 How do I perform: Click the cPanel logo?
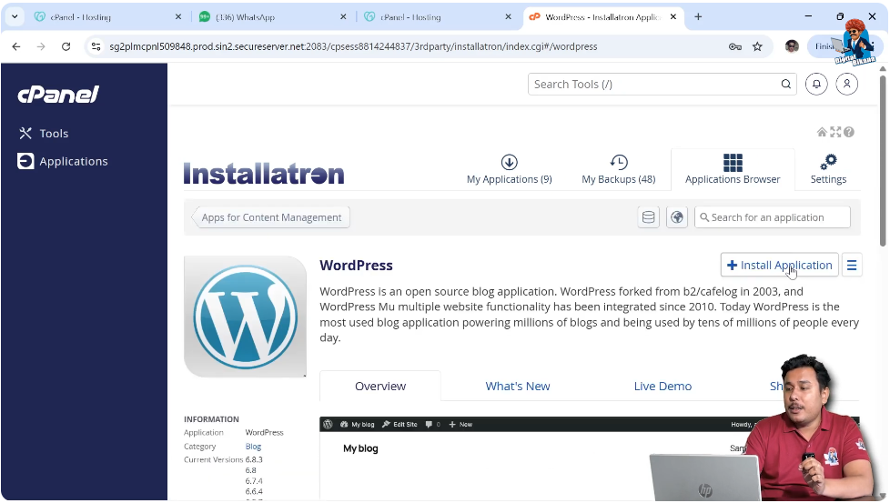point(58,94)
